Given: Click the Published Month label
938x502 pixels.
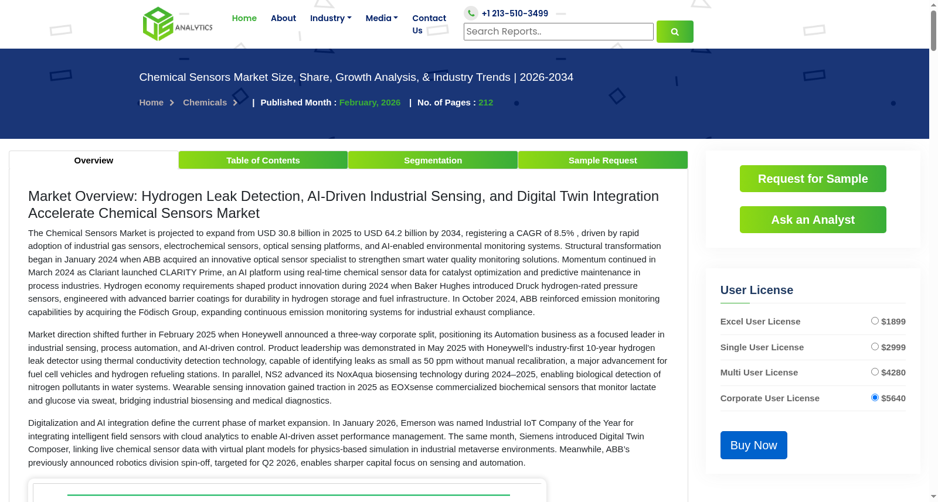Looking at the screenshot, I should click(298, 103).
